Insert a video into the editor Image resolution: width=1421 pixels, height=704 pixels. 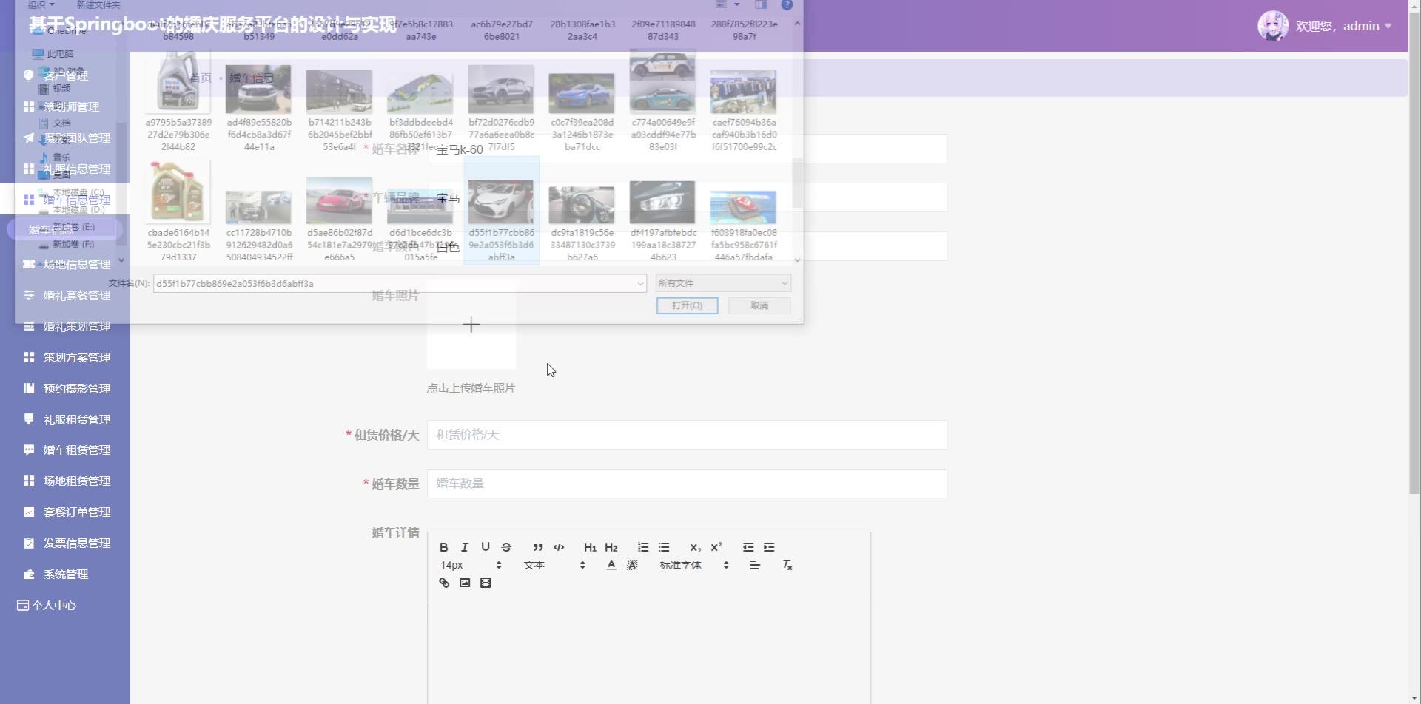485,583
